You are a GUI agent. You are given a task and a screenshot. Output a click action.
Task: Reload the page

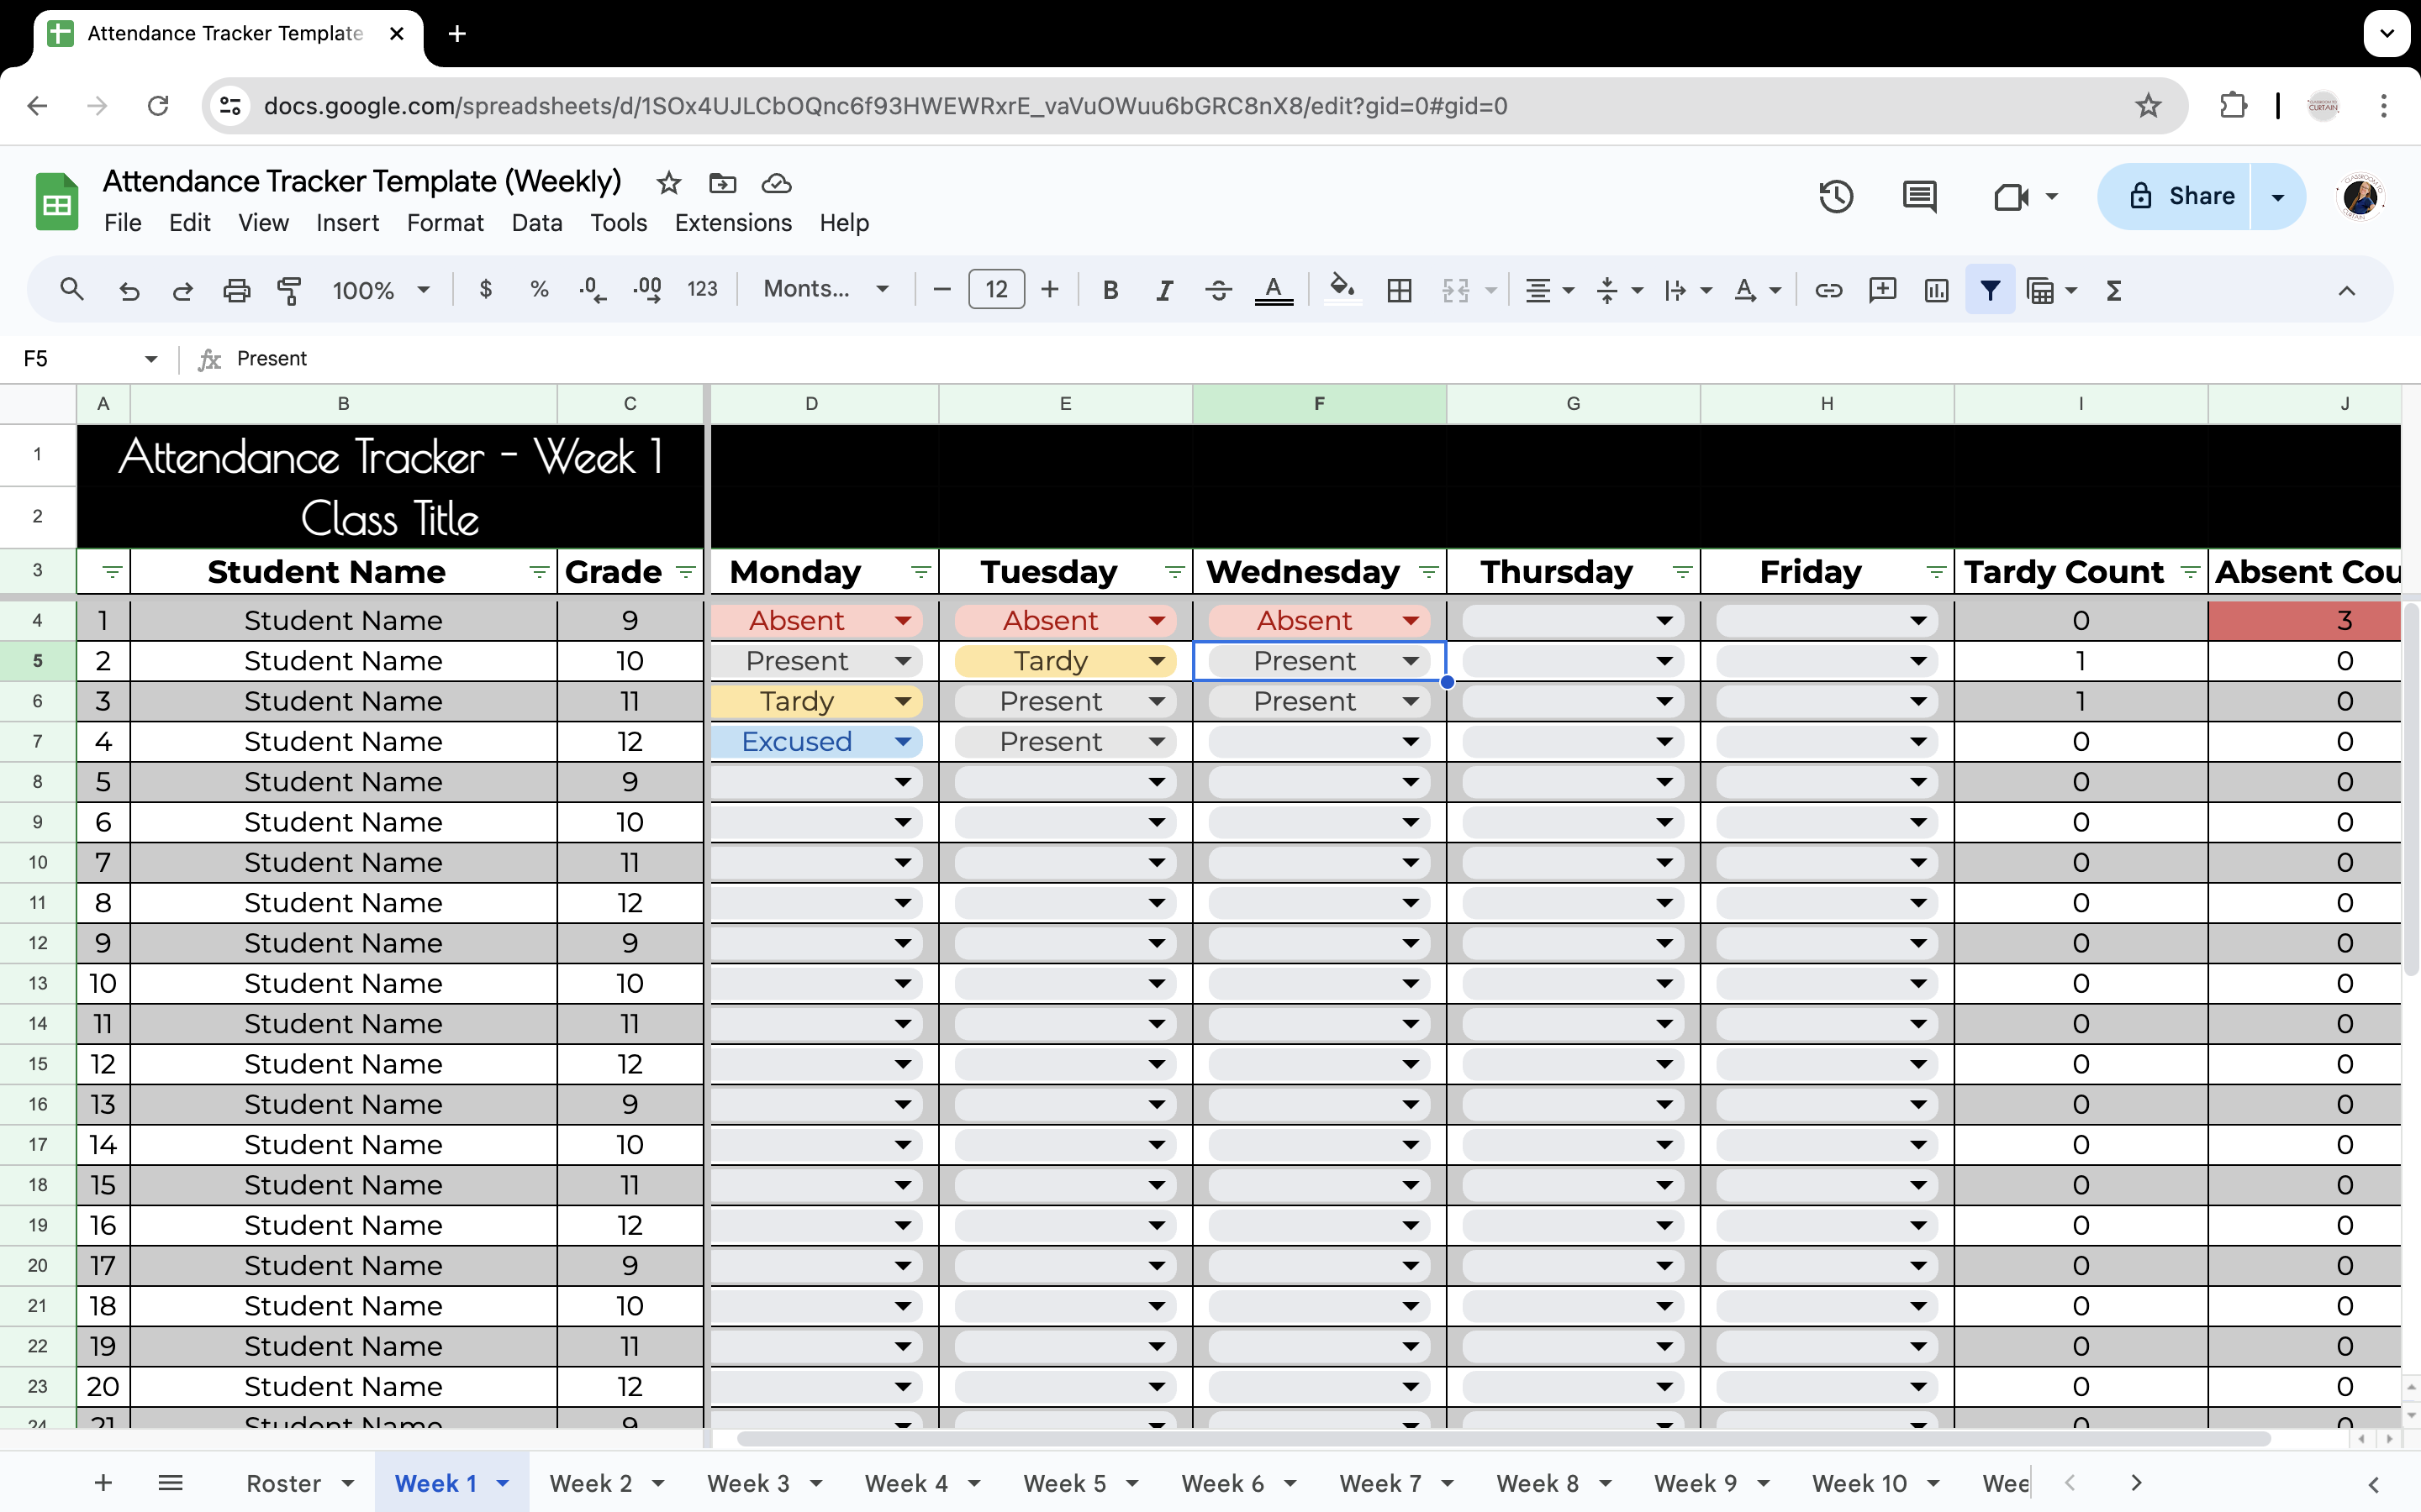(x=158, y=106)
